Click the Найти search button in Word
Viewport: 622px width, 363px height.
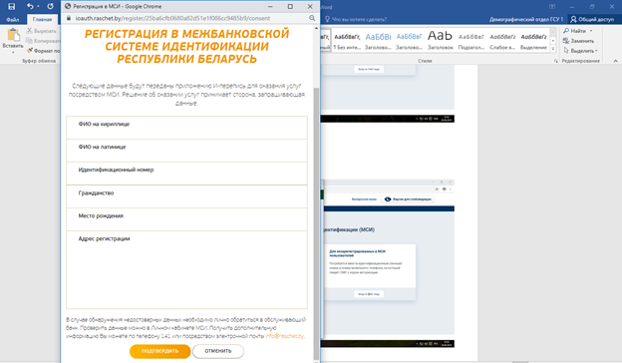click(x=574, y=31)
